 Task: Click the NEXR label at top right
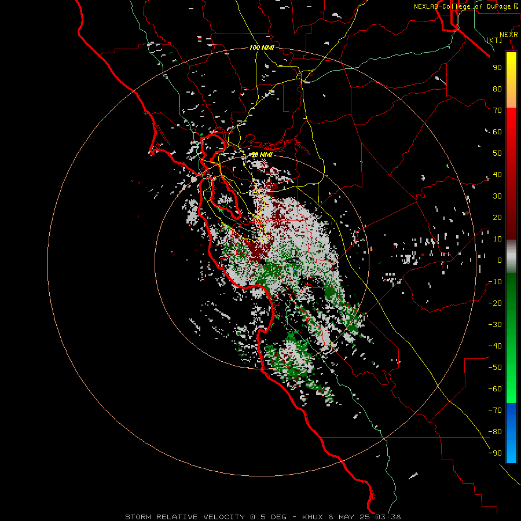[x=509, y=35]
